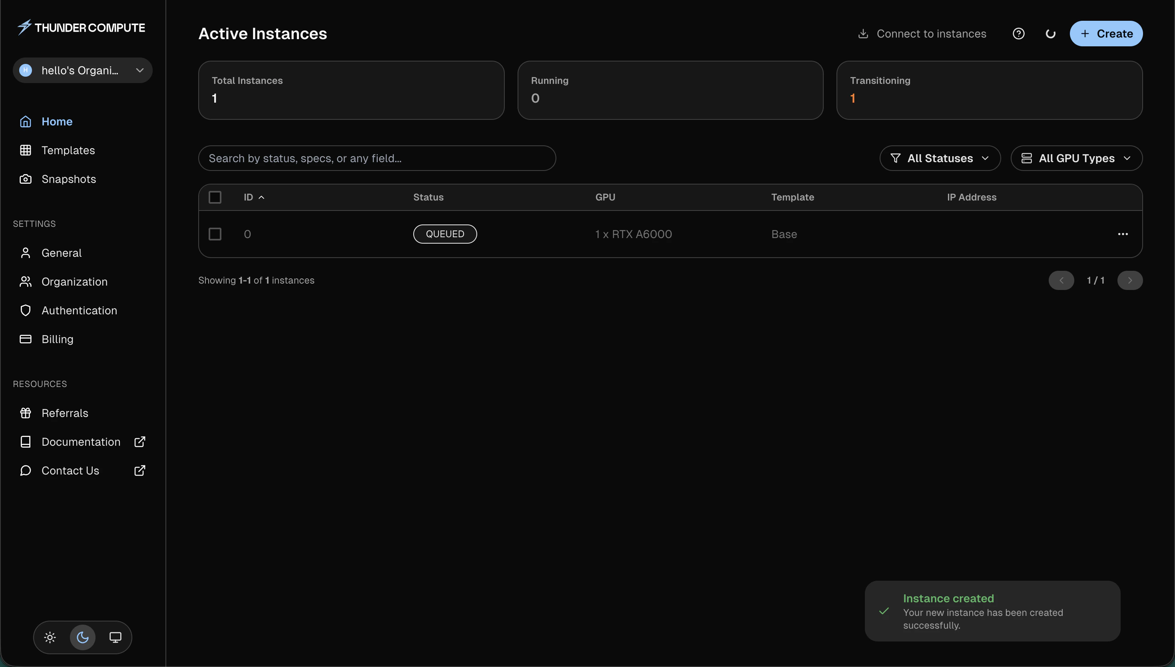The height and width of the screenshot is (667, 1175).
Task: Click the download icon beside Connect to instances
Action: 863,34
